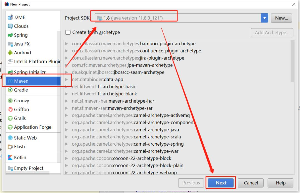The height and width of the screenshot is (193, 300).
Task: Choose the Groovy G icon
Action: click(x=10, y=100)
